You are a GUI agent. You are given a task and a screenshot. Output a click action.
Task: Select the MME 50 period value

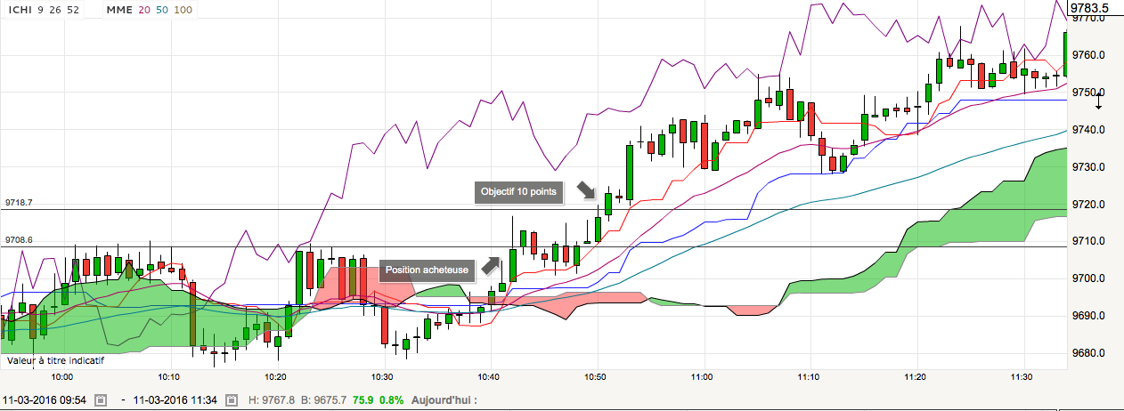(x=163, y=9)
